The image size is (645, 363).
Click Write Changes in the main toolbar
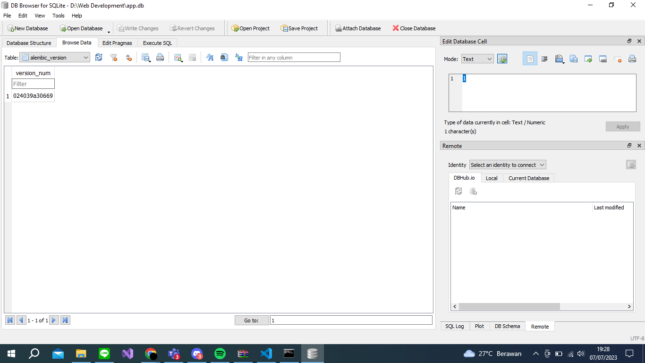click(x=137, y=28)
